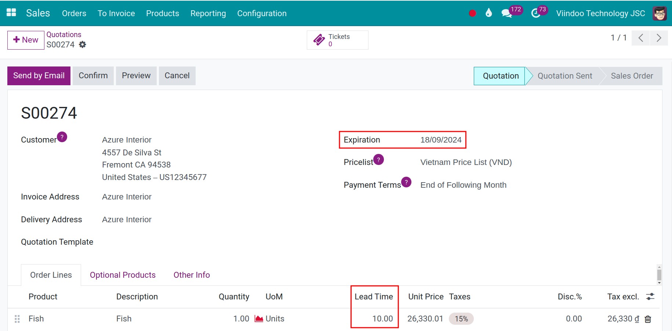This screenshot has height=331, width=672.
Task: Open the Tickets smart button
Action: tap(338, 40)
